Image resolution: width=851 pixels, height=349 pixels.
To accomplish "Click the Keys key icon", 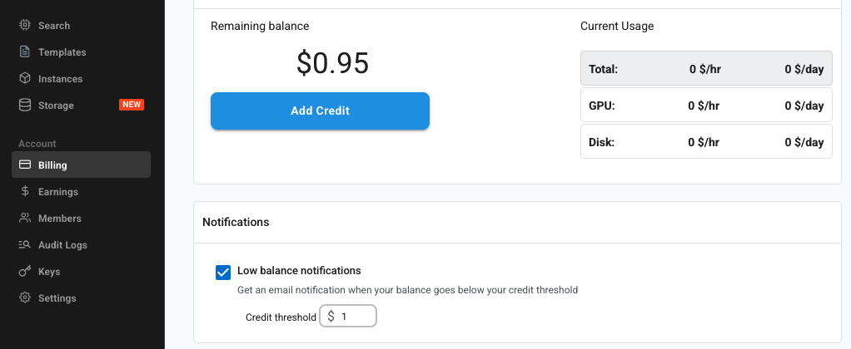I will (25, 272).
